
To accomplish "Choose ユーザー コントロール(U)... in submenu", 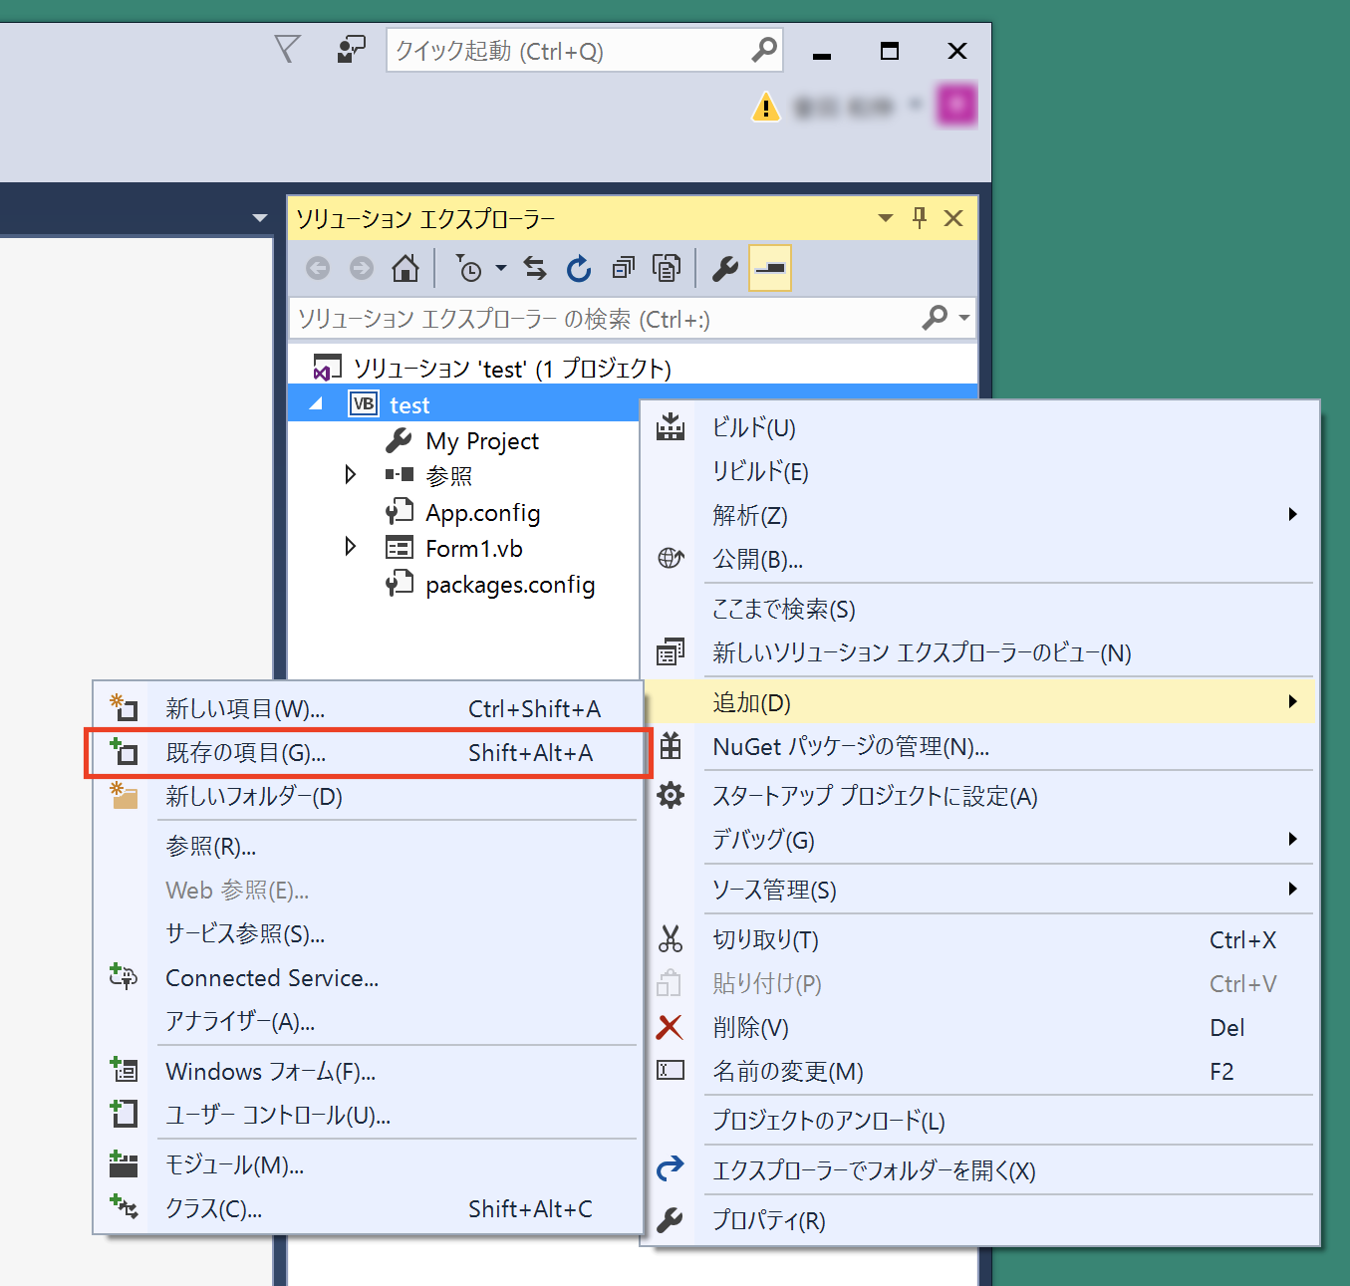I will click(369, 1115).
